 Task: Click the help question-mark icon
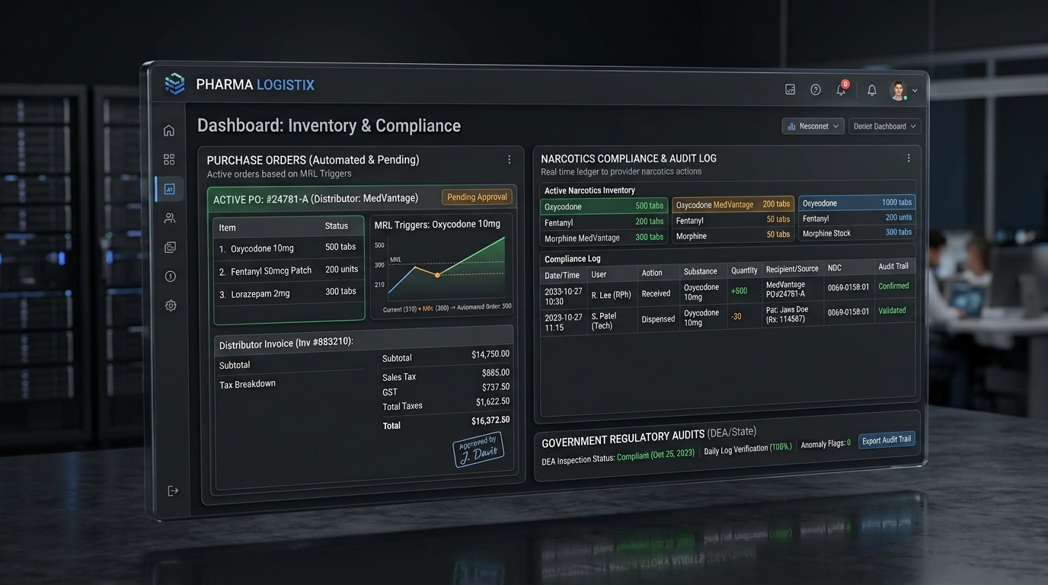pos(816,89)
